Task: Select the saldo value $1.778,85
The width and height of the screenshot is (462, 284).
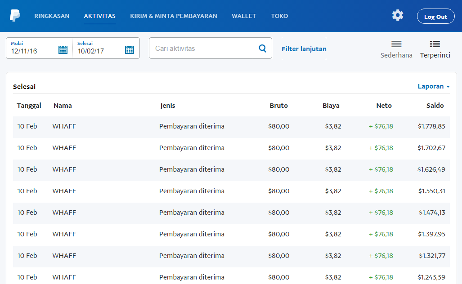Action: (x=431, y=126)
